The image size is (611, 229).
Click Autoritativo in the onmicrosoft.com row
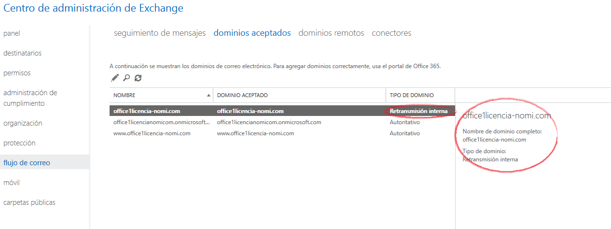click(404, 122)
